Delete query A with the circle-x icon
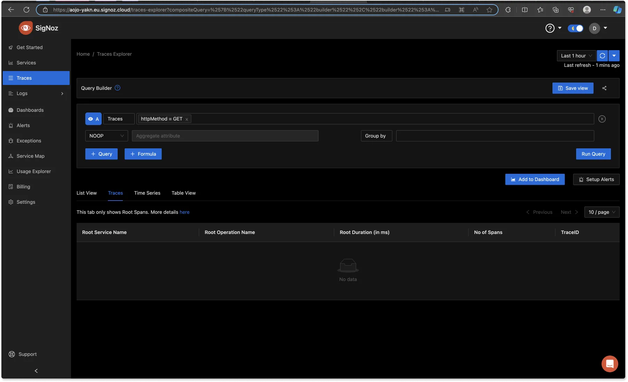This screenshot has width=628, height=382. 602,119
